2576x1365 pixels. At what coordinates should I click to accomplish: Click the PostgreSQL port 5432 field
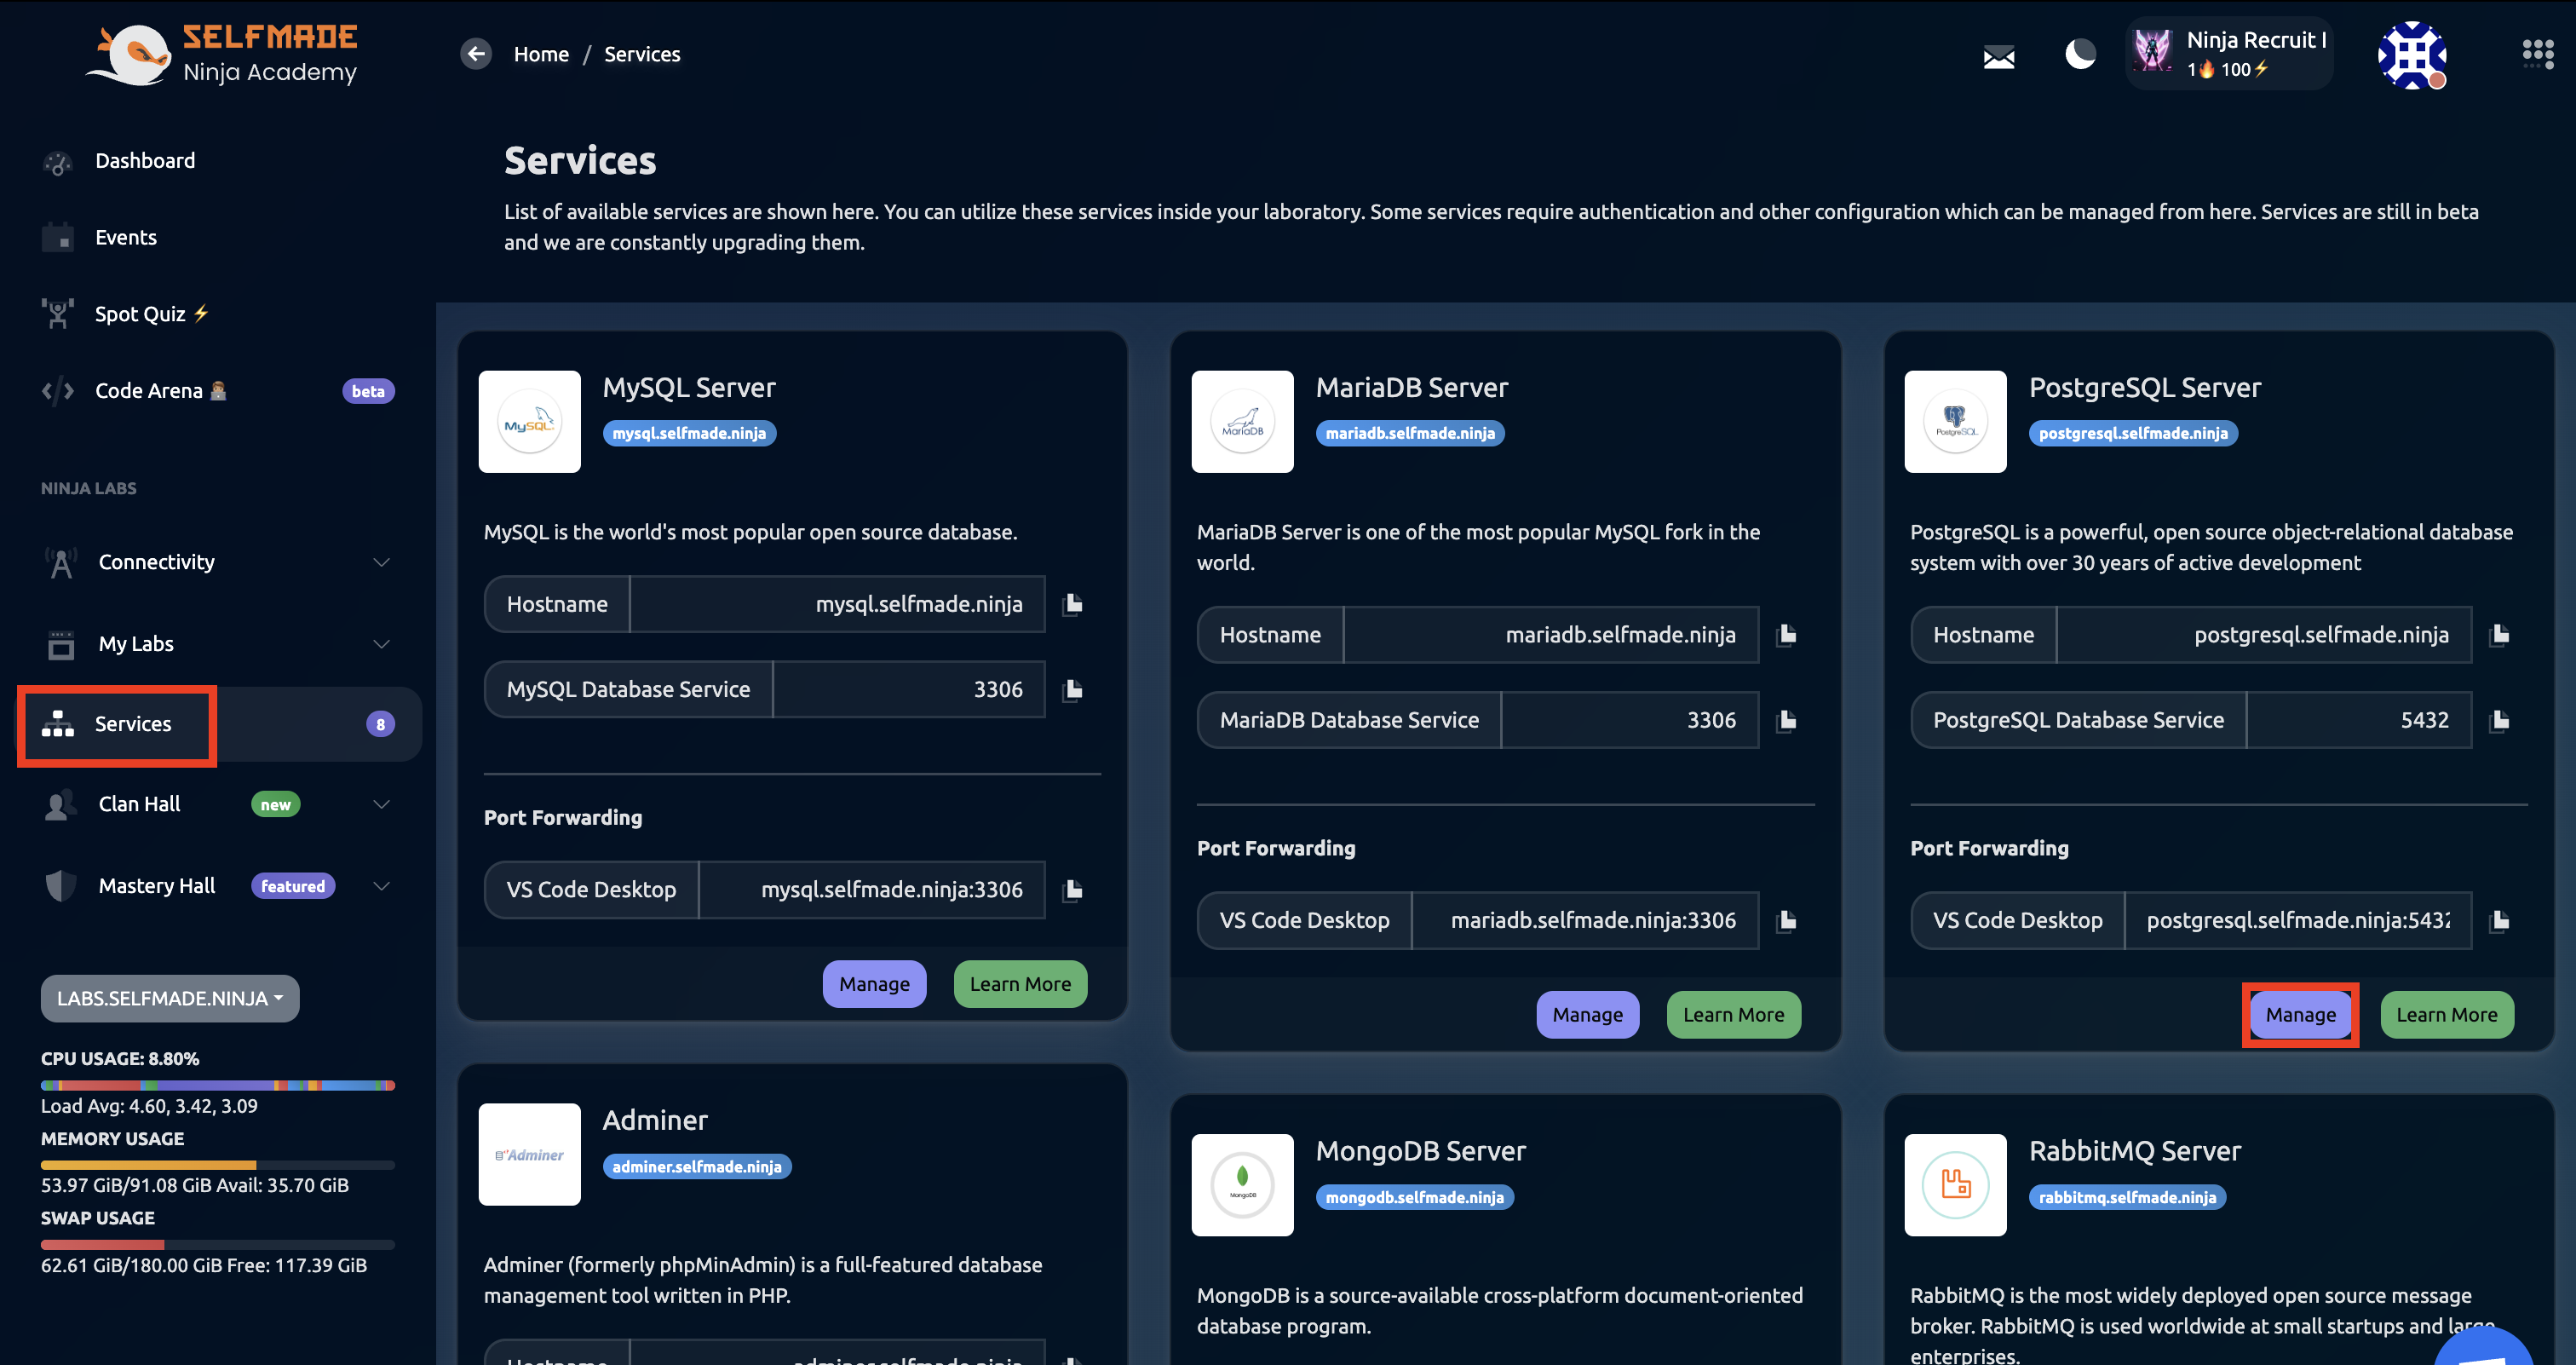click(x=2358, y=720)
